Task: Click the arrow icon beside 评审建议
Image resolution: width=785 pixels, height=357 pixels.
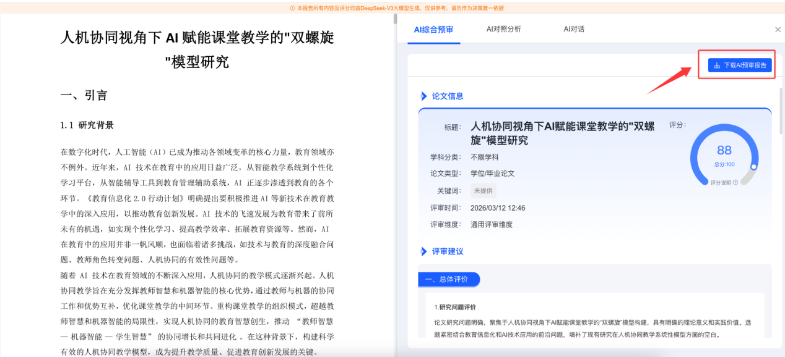Action: coord(424,251)
